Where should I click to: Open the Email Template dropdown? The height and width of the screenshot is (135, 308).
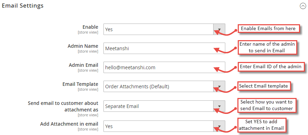tap(164, 87)
